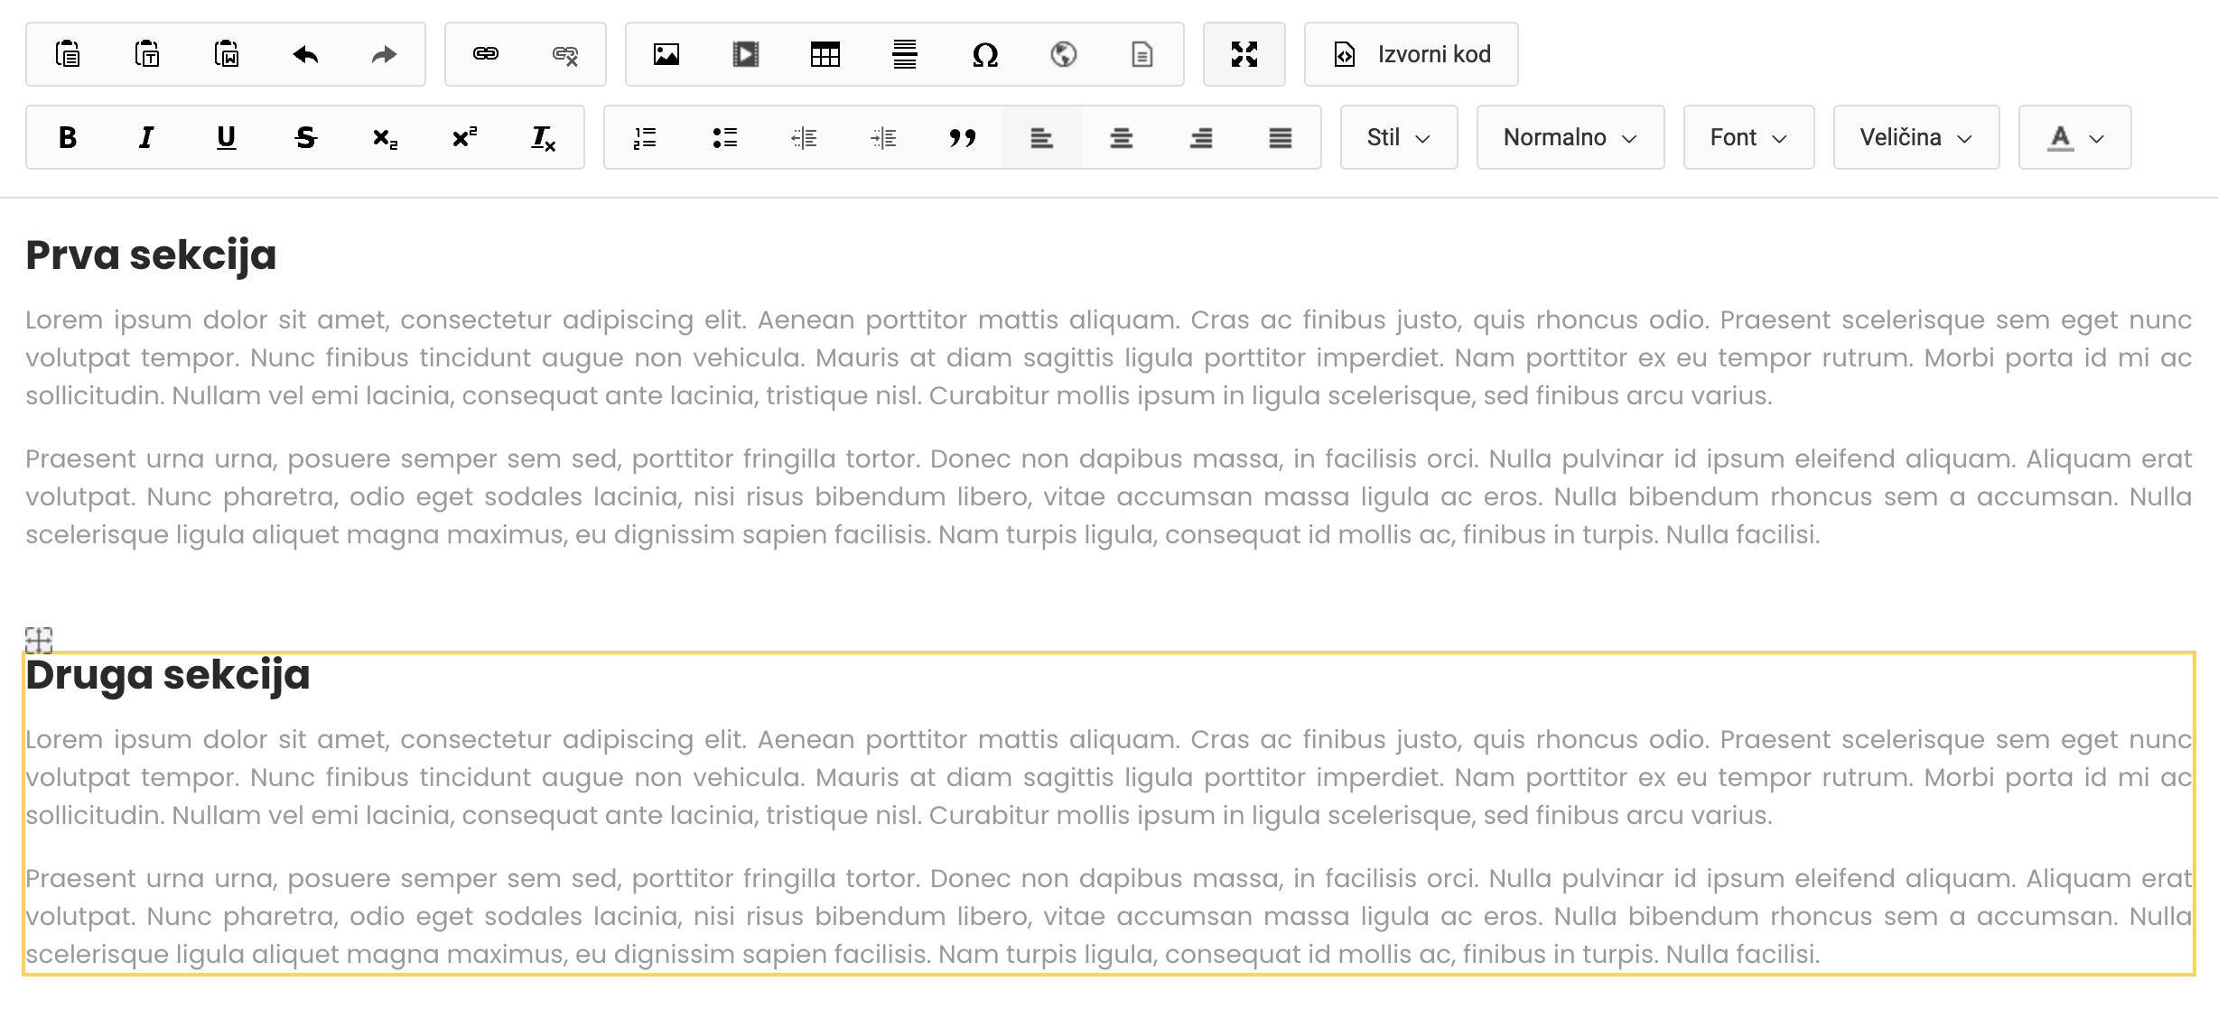Apply subscript formatting
2218x1018 pixels.
tap(383, 137)
